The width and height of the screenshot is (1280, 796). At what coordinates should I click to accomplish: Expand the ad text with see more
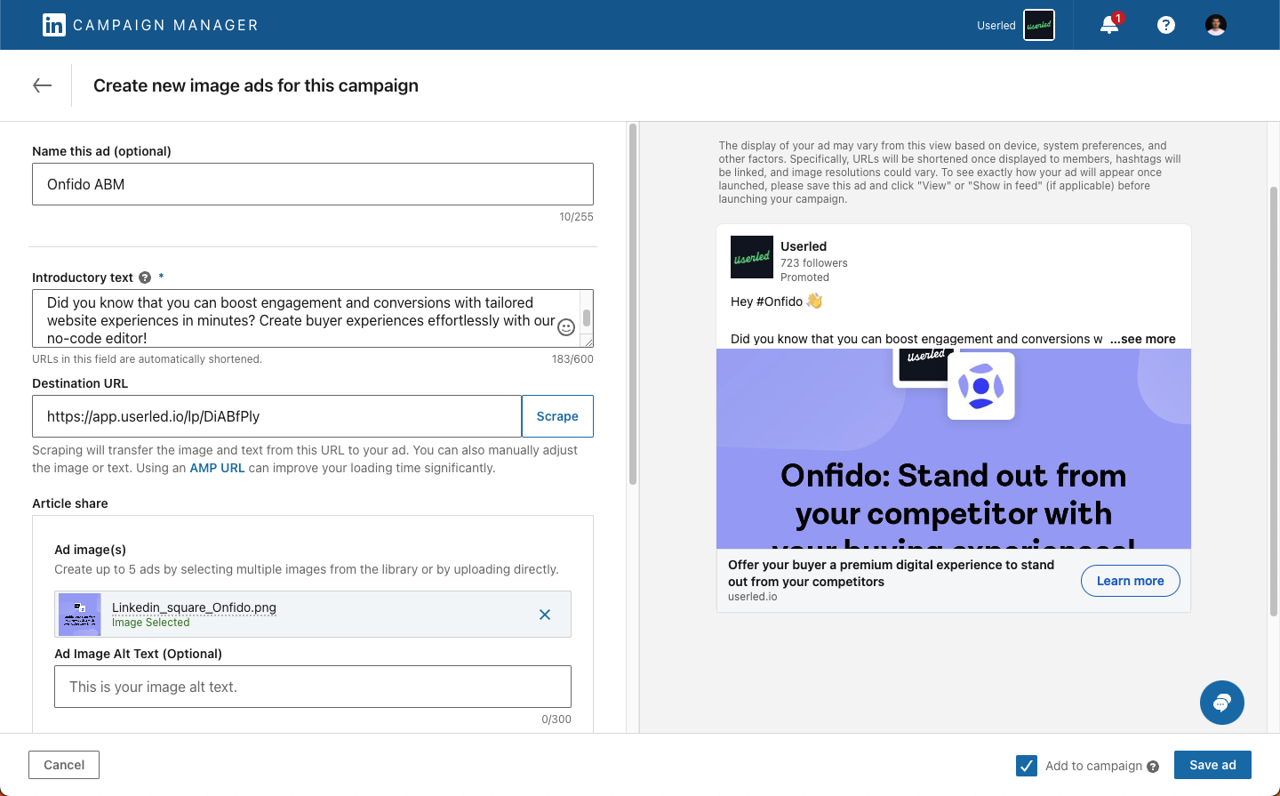pos(1143,339)
